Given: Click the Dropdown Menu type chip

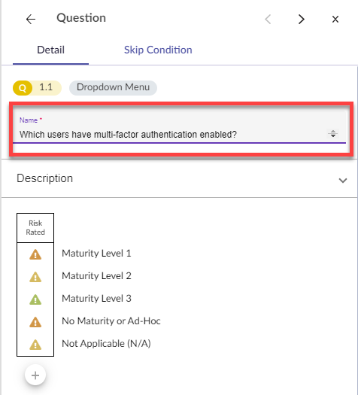Looking at the screenshot, I should tap(113, 87).
